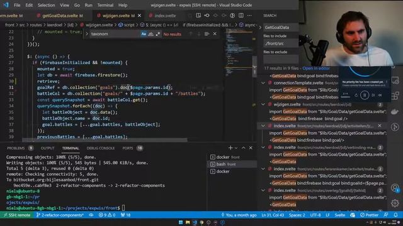Close the find widget

(215, 34)
